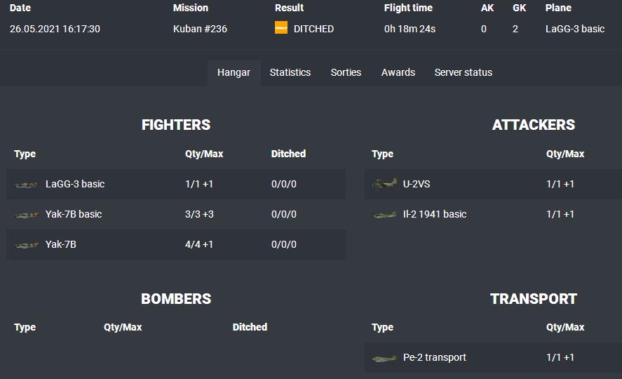This screenshot has width=622, height=379.
Task: Click the orange DITCHED result icon
Action: [x=281, y=29]
